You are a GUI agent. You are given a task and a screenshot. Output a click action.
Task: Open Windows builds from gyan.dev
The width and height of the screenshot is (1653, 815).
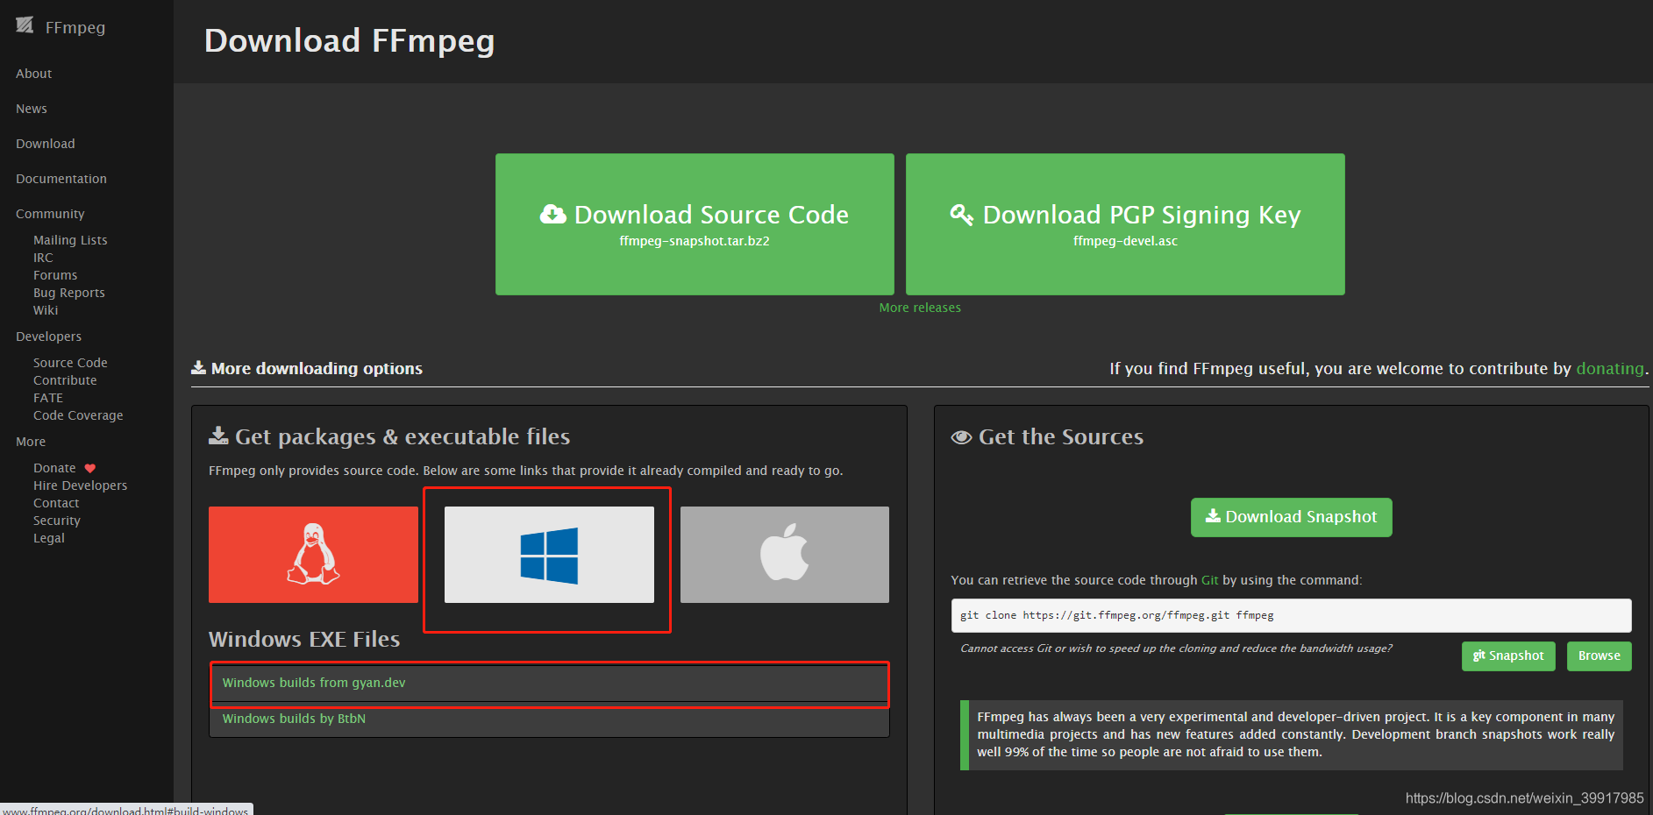click(313, 683)
